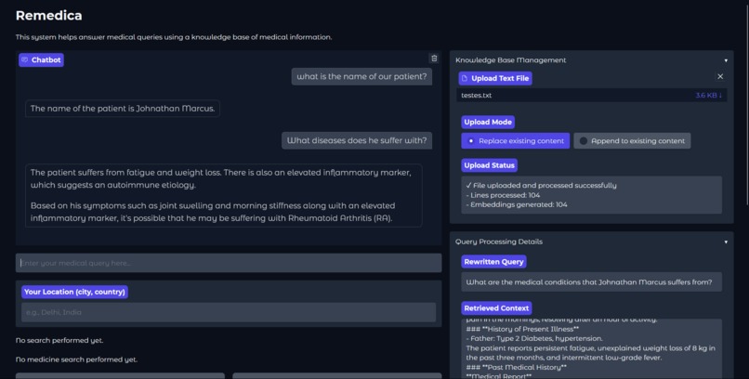This screenshot has height=379, width=749.
Task: Click 'Embeddings generated: 104' text
Action: point(517,204)
